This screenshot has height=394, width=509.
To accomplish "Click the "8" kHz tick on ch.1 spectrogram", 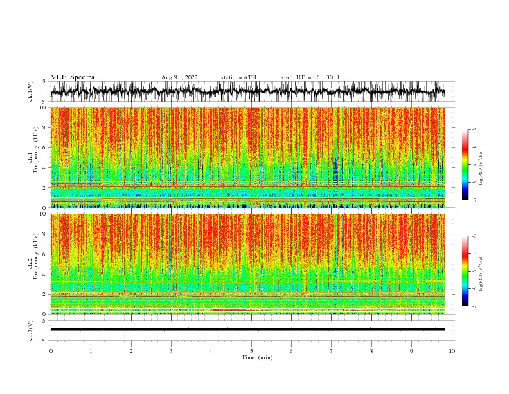I will [44, 127].
